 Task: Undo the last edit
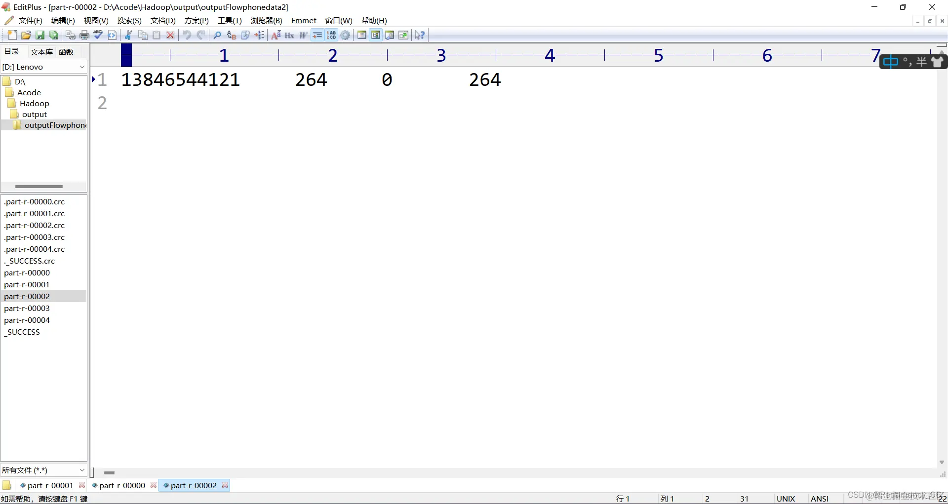(187, 35)
